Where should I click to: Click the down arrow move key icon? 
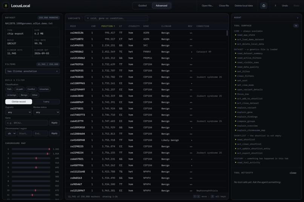tap(198, 196)
